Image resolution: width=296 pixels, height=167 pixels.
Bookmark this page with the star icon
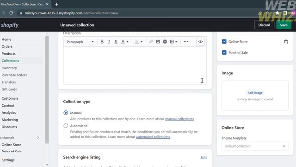[x=267, y=13]
